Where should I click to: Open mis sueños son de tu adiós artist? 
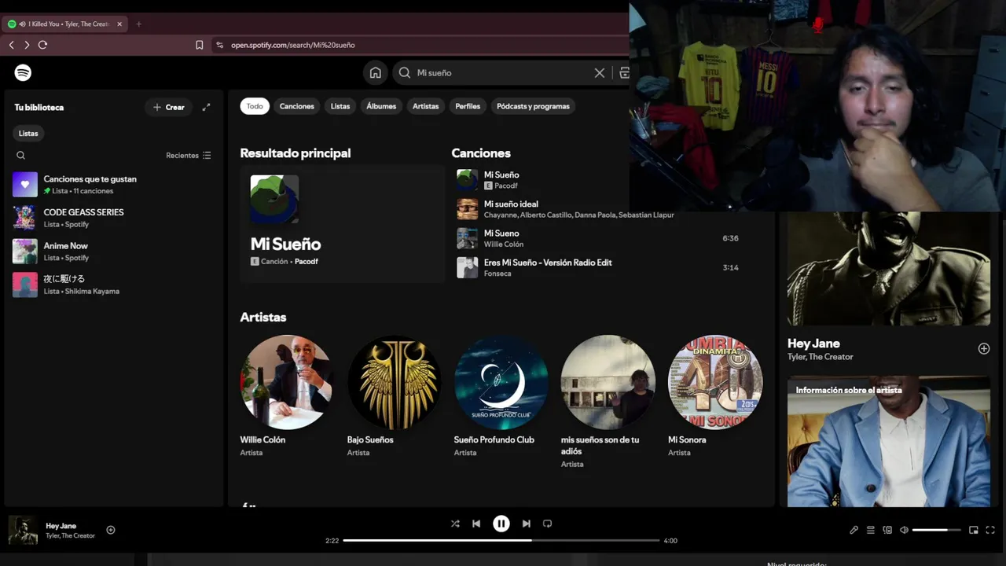[608, 401]
